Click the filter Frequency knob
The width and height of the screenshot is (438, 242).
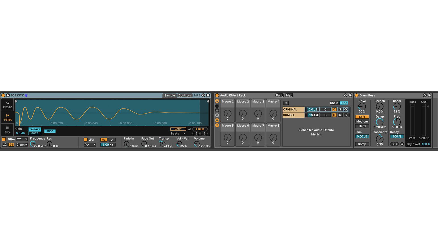click(33, 144)
